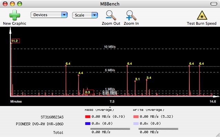Click the 4.4 peak label on graph
The height and width of the screenshot is (137, 220).
81,73
